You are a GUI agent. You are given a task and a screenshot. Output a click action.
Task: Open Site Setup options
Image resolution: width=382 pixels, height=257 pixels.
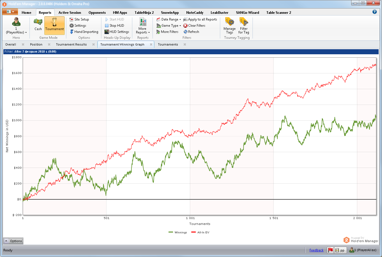(79, 19)
